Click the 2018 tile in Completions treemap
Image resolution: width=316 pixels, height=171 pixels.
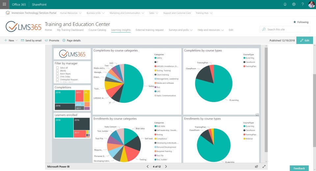65,96
